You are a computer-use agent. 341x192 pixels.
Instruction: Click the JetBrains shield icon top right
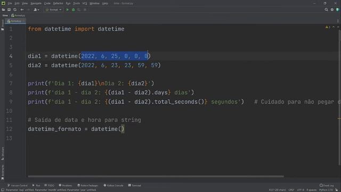[338, 10]
